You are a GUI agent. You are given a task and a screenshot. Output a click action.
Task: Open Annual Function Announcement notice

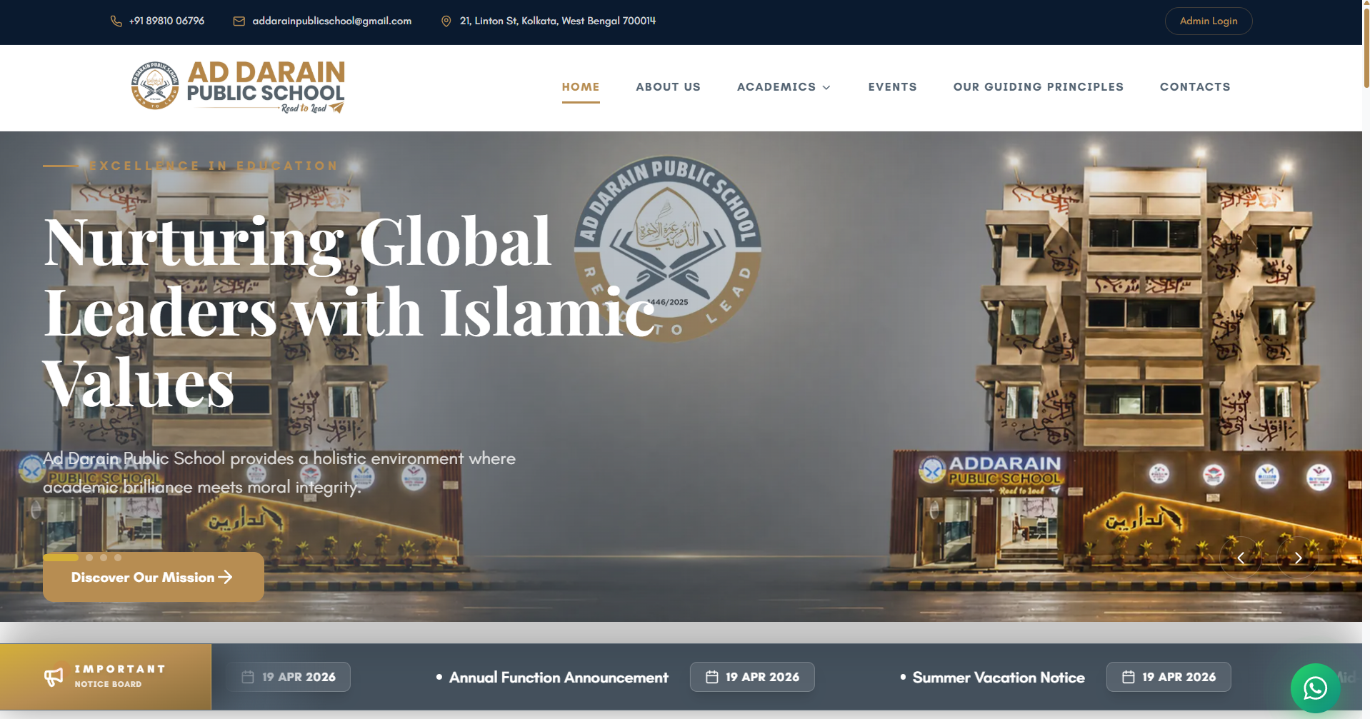coord(559,678)
